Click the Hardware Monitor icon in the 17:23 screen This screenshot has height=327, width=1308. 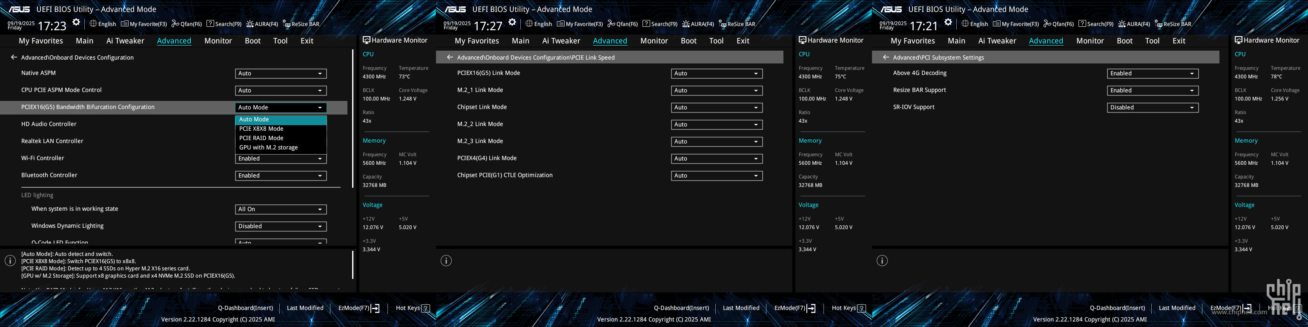click(366, 40)
